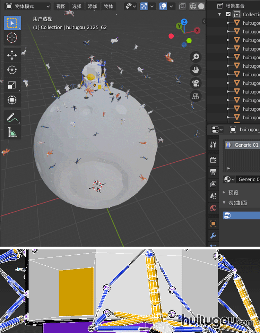Toggle X-ray display mode

click(x=182, y=6)
